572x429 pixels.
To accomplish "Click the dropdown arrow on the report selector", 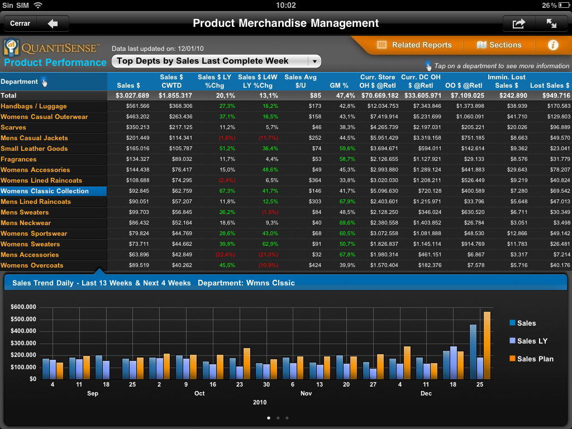I will (x=315, y=61).
